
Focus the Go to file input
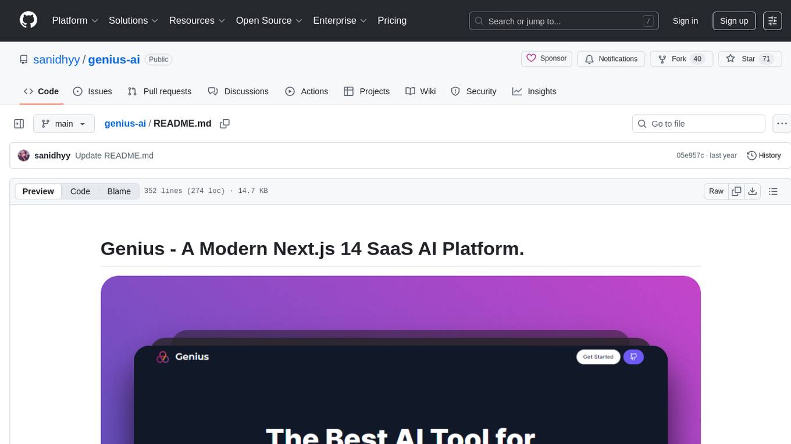tap(699, 124)
